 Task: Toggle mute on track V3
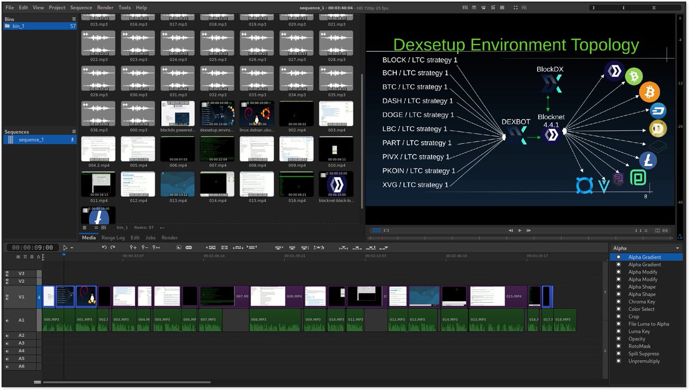point(7,274)
